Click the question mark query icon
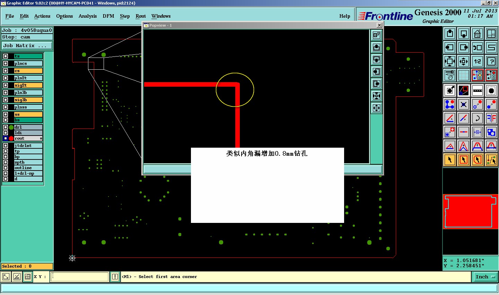 tap(491, 61)
